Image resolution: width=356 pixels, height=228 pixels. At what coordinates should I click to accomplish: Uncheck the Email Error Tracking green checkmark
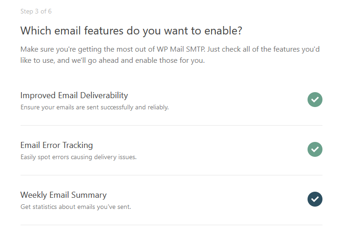[x=315, y=149]
